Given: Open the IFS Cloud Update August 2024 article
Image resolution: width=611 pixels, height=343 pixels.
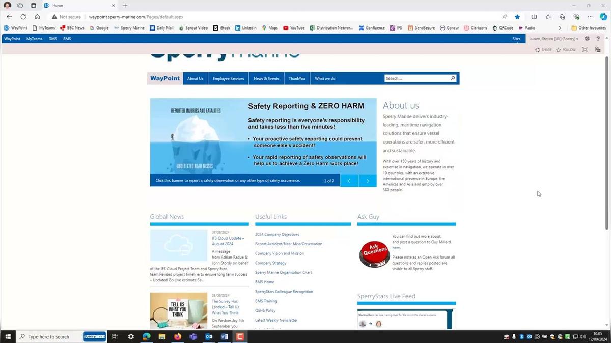Looking at the screenshot, I should [228, 241].
